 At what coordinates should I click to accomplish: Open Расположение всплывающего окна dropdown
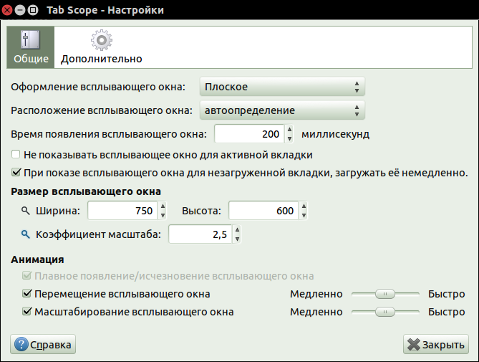[282, 110]
